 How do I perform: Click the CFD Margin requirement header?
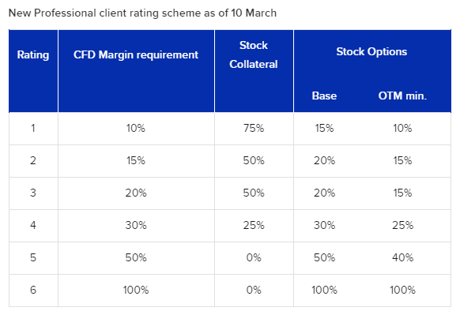coord(136,54)
